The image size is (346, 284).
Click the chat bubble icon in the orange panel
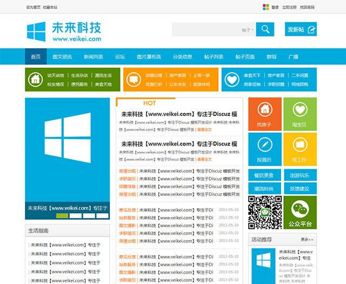(x=134, y=80)
